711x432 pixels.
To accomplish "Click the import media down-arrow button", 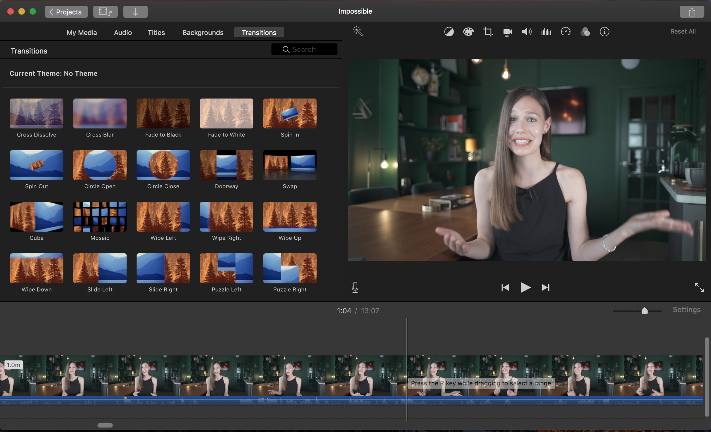I will pyautogui.click(x=135, y=12).
